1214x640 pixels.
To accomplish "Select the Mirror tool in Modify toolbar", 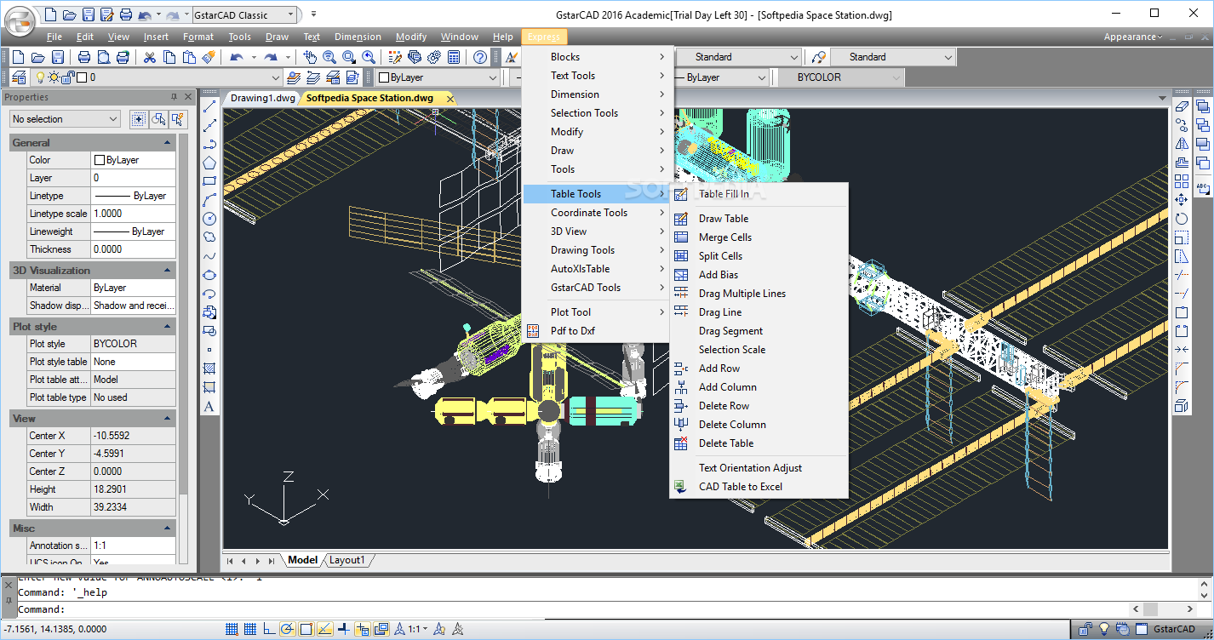I will tap(1181, 144).
